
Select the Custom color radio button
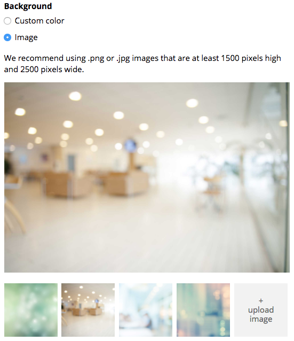coord(7,21)
